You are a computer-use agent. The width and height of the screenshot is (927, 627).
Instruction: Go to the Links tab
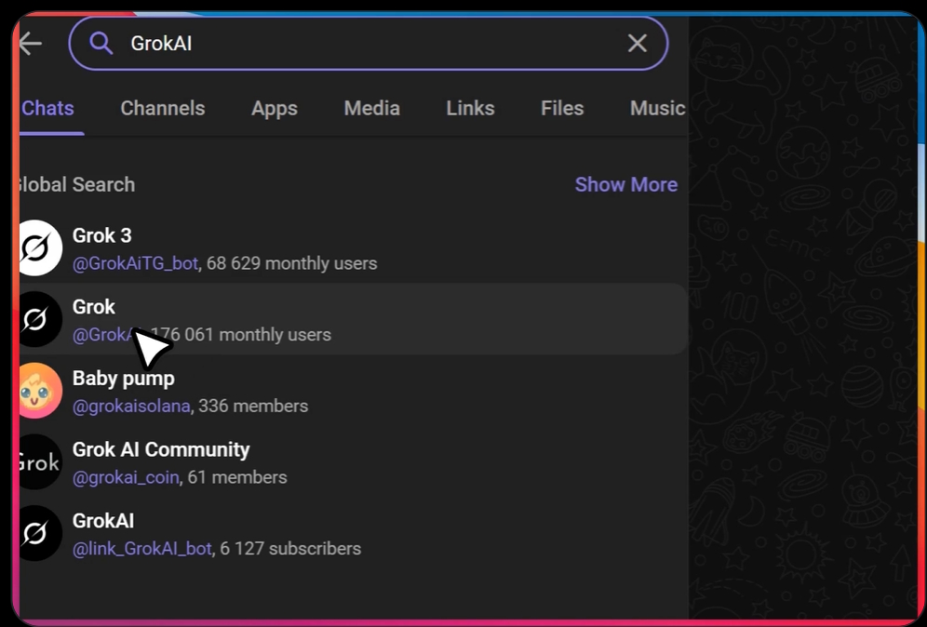pyautogui.click(x=470, y=108)
